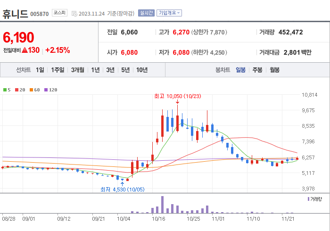Click the 시가 6,080 value
Image resolution: width=330 pixels, height=231 pixels.
point(129,52)
